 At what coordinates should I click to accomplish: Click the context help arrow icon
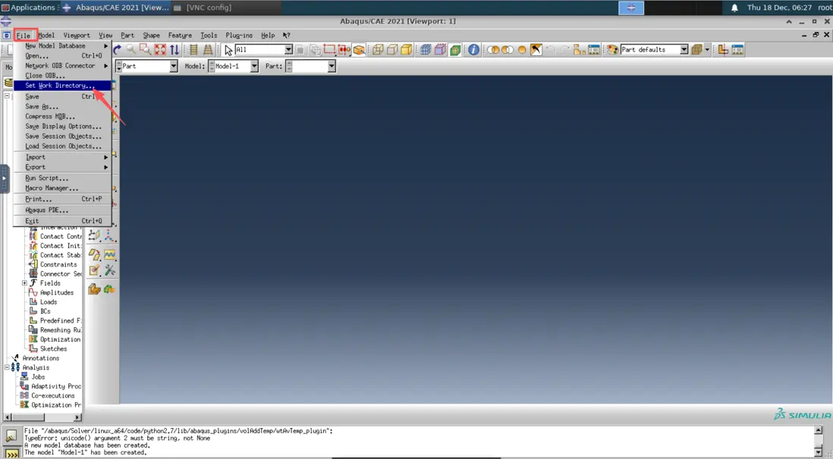(286, 36)
